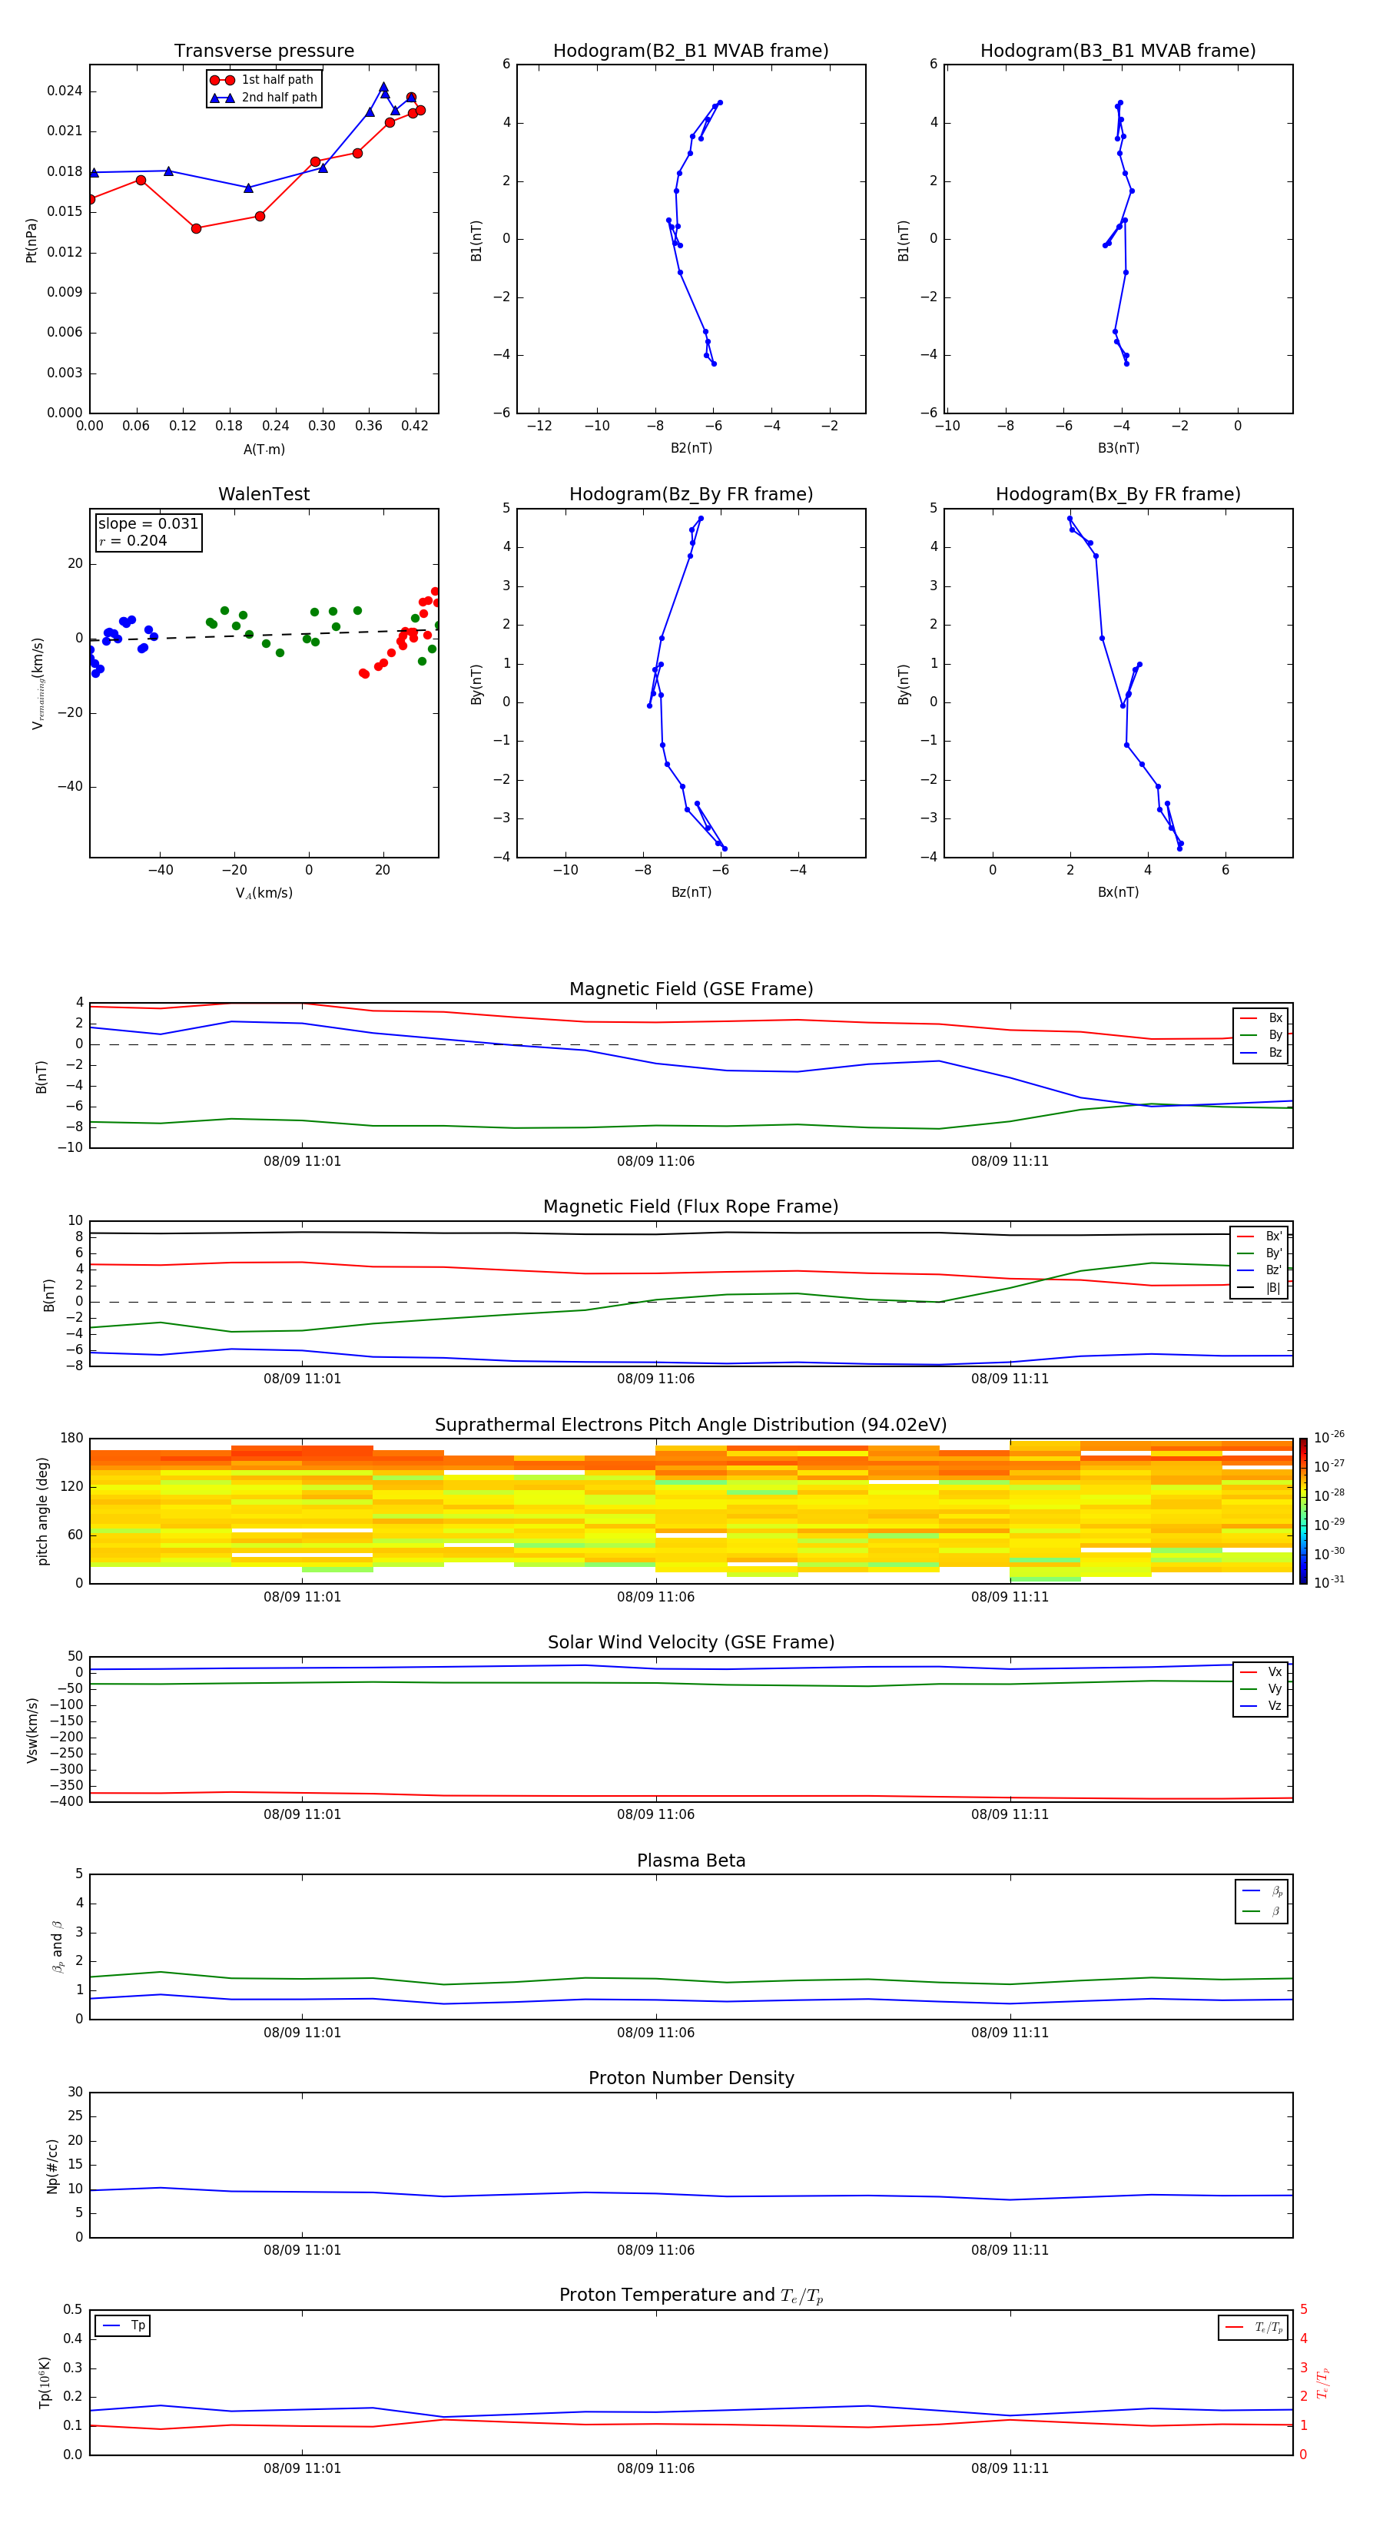Click the 'V_remaining(km/s)' y-axis label

click(x=38, y=683)
